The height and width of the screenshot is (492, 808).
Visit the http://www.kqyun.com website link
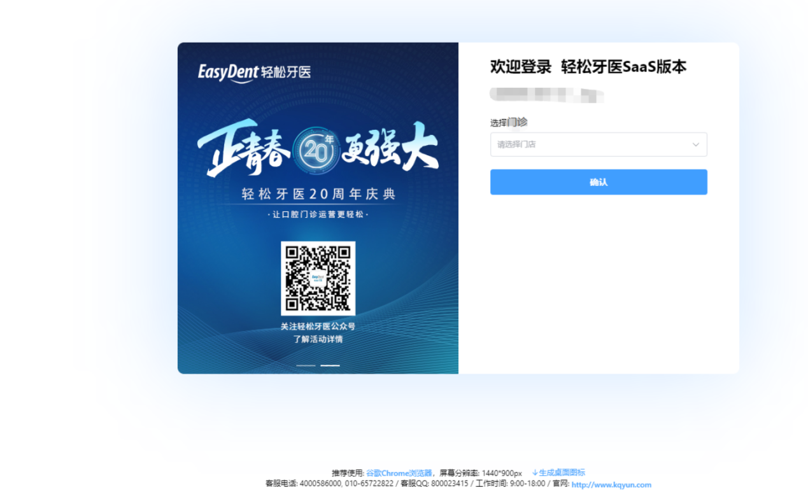click(x=611, y=484)
